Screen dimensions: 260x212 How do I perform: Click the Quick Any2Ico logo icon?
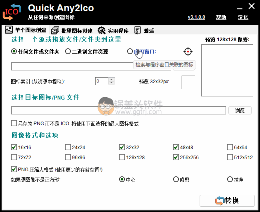[12, 12]
